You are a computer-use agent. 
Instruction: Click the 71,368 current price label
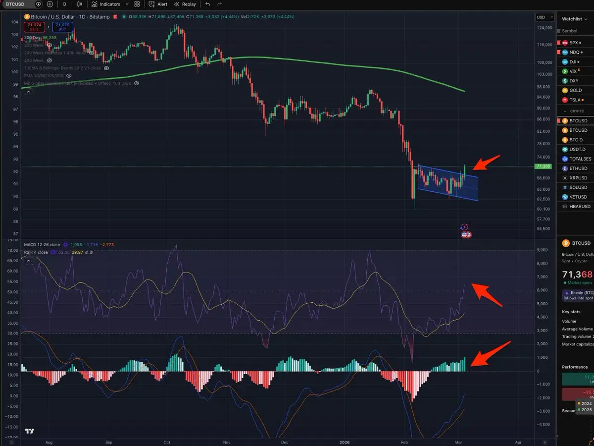[544, 167]
